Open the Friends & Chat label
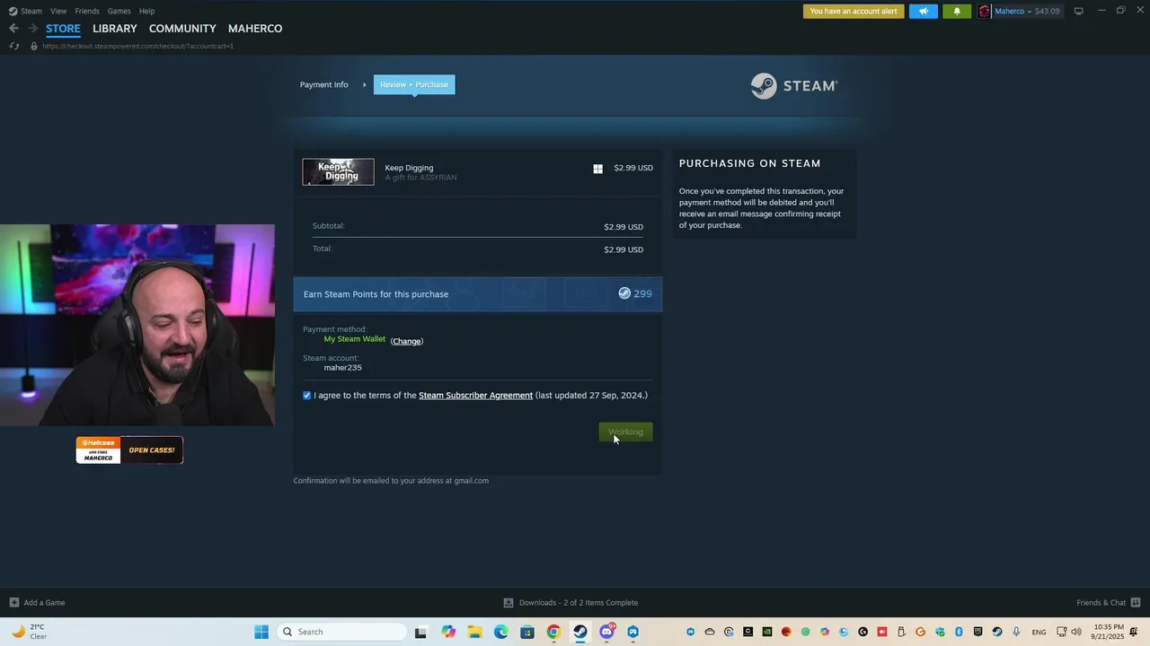Viewport: 1150px width, 646px height. point(1101,603)
